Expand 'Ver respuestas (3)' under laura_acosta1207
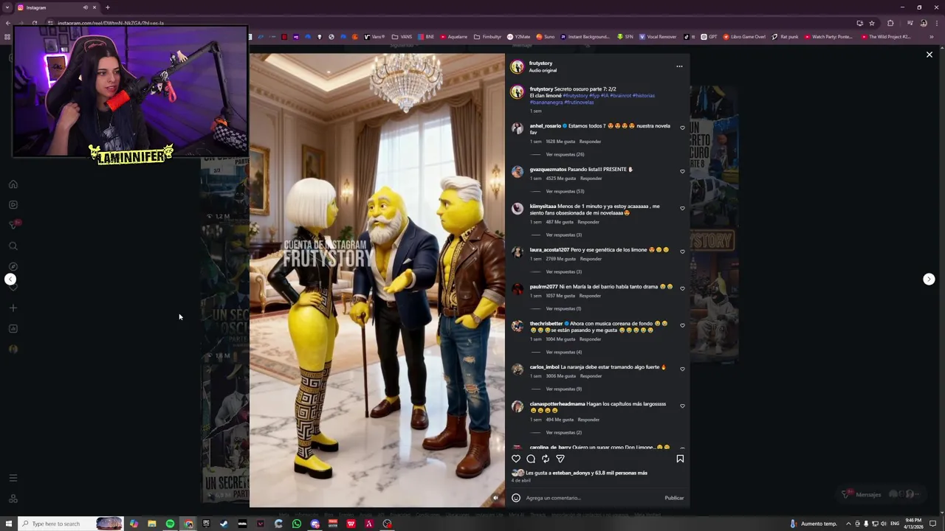 (563, 272)
